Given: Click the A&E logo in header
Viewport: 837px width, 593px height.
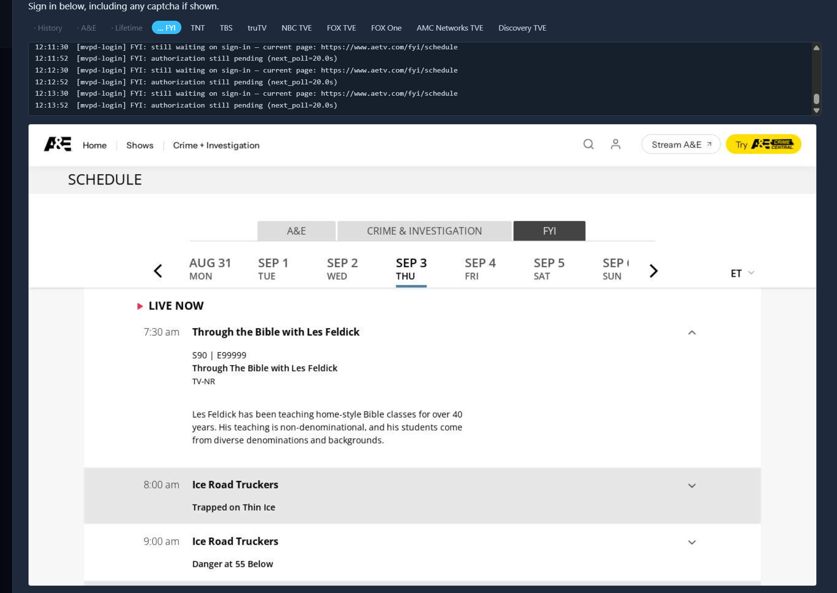Looking at the screenshot, I should [58, 144].
